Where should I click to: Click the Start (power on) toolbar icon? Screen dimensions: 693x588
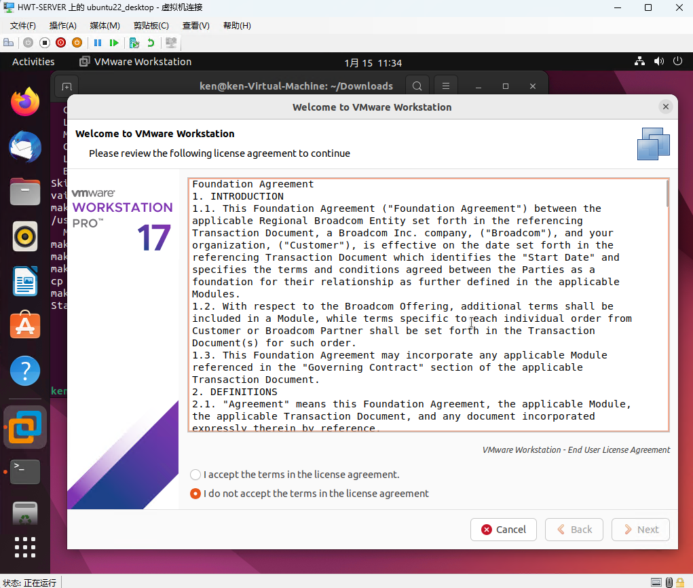(28, 43)
